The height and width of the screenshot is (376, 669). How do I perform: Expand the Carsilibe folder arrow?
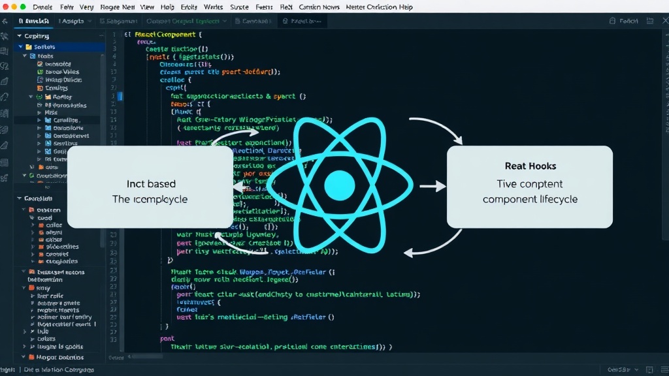[39, 120]
